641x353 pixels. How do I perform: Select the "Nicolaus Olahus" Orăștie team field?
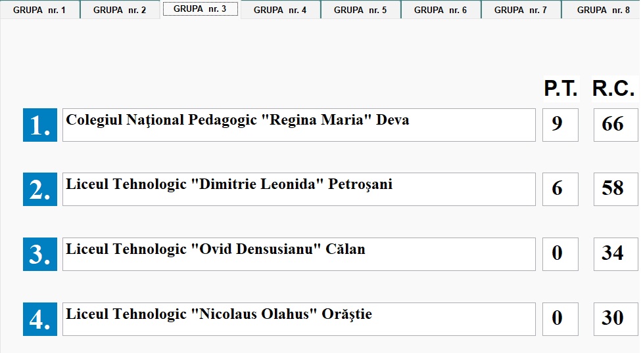tap(298, 320)
